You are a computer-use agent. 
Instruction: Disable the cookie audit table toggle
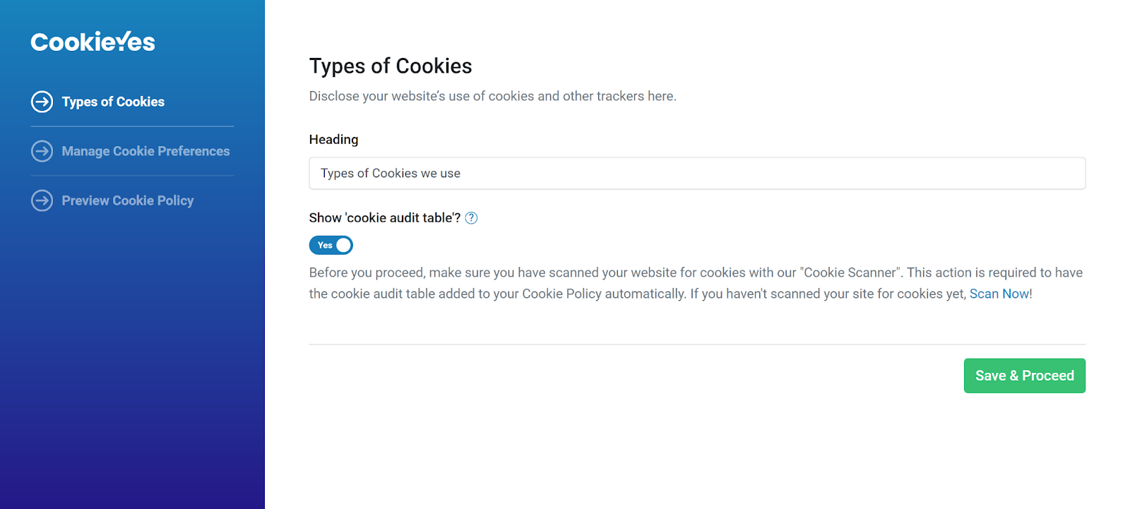(331, 245)
